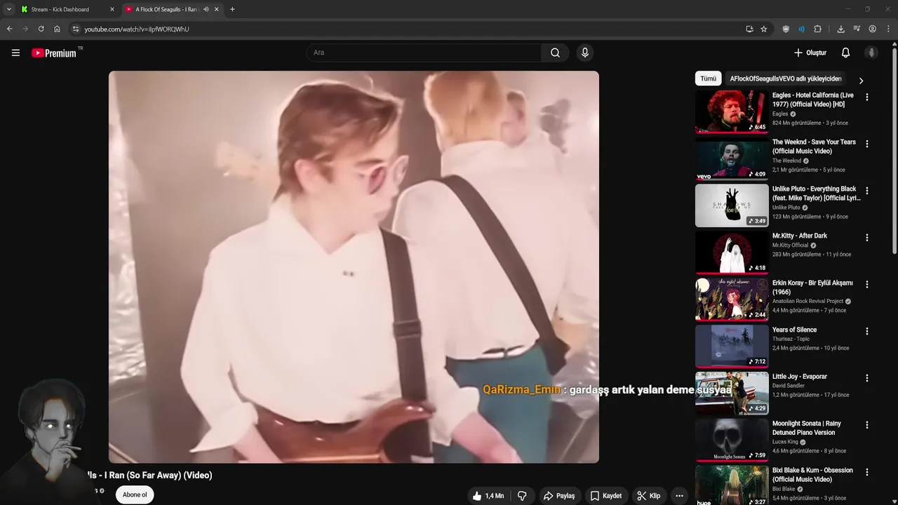Bookmark this page with star
898x505 pixels.
point(764,29)
